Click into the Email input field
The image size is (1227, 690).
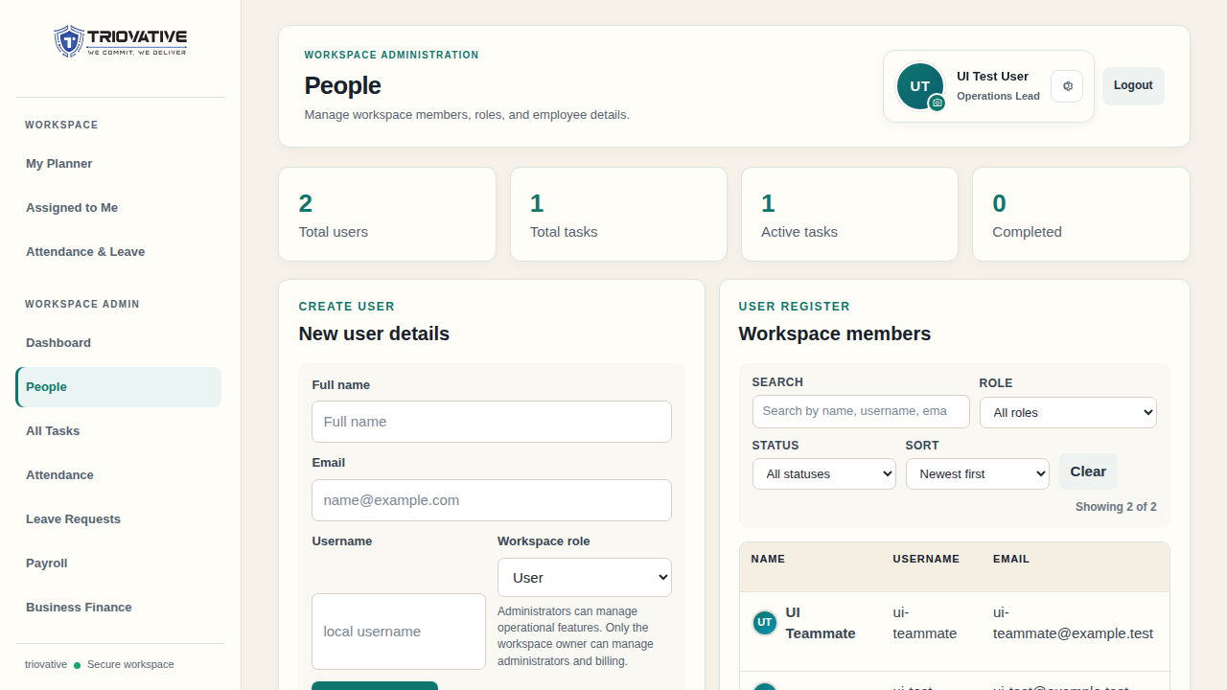[x=492, y=500]
